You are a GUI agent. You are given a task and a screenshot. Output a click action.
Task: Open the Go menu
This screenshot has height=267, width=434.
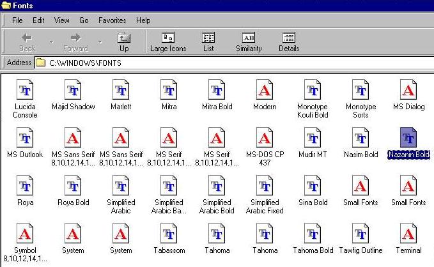(84, 20)
